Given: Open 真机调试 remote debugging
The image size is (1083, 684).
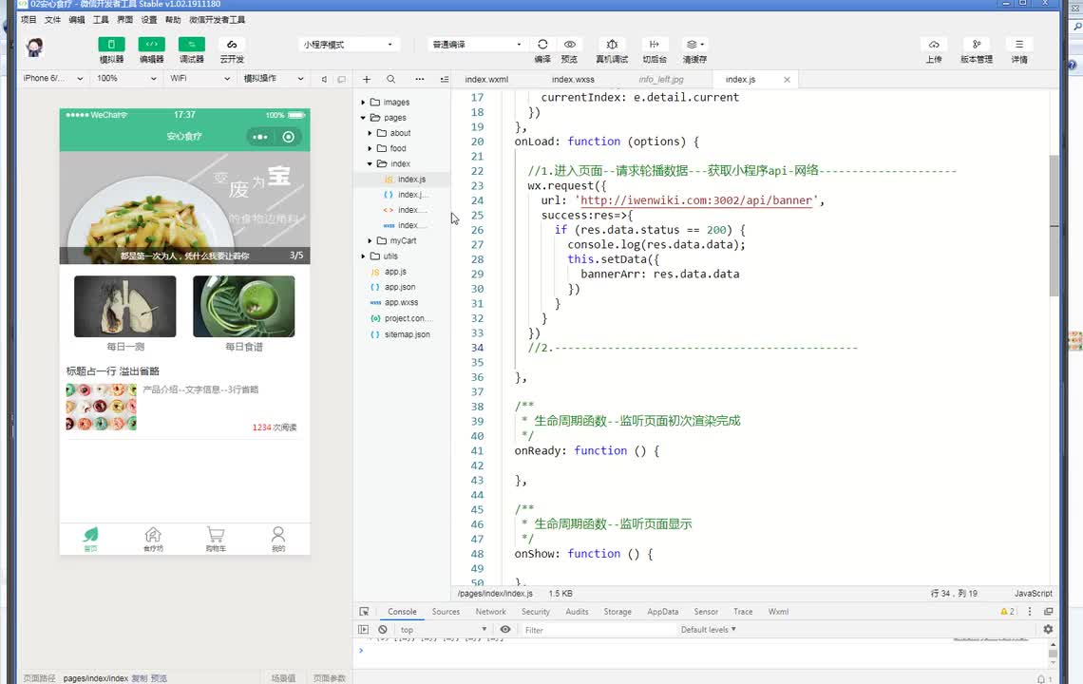Looking at the screenshot, I should tap(612, 45).
